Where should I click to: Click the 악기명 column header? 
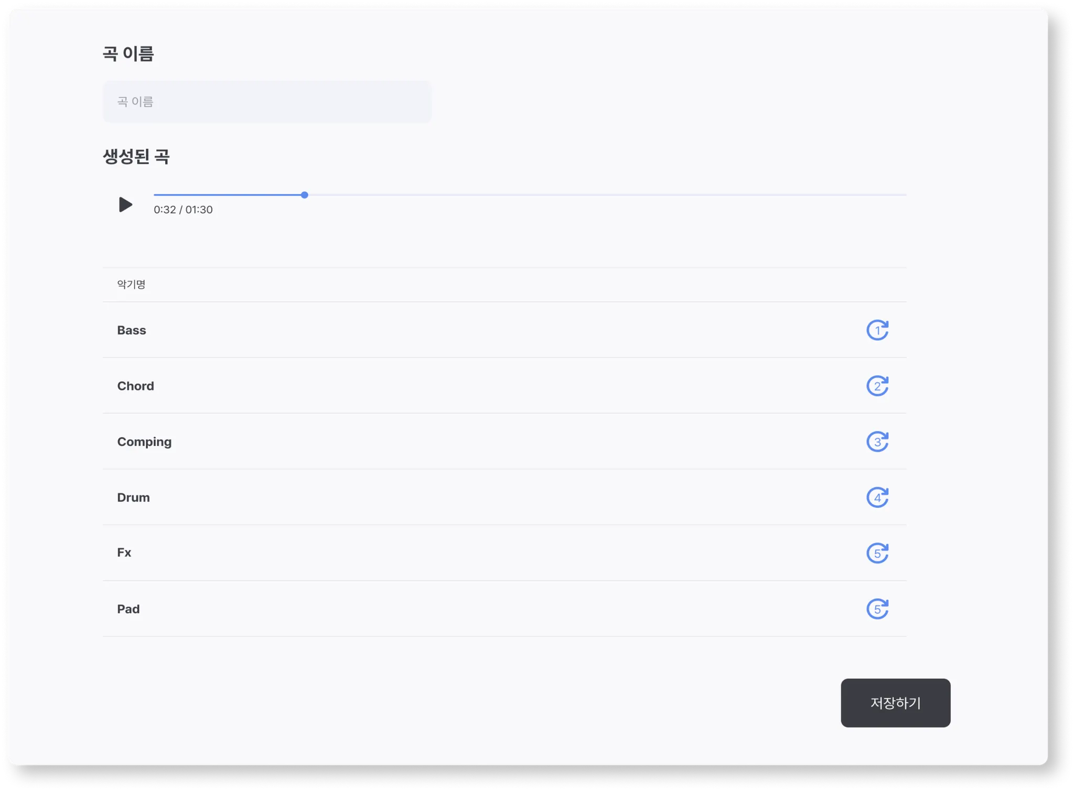tap(131, 285)
